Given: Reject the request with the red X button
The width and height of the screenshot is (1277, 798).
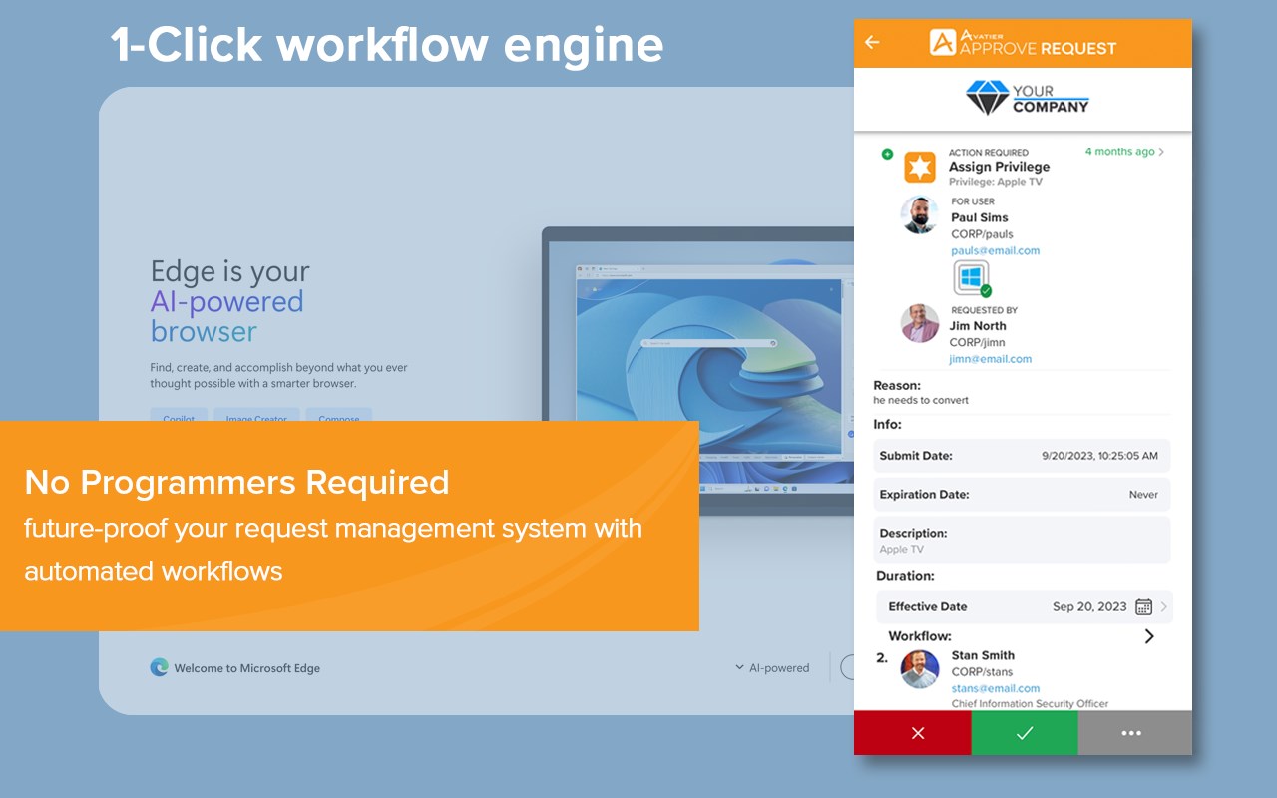Looking at the screenshot, I should pyautogui.click(x=913, y=733).
